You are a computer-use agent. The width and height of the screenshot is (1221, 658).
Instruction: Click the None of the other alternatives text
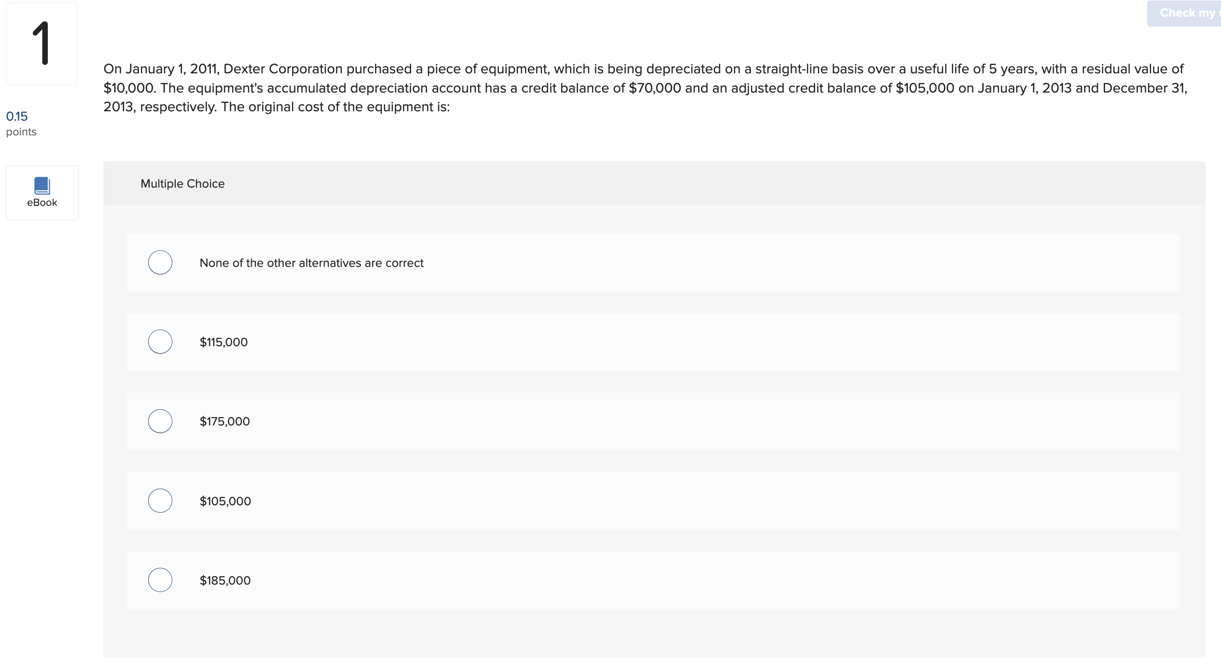pyautogui.click(x=311, y=263)
